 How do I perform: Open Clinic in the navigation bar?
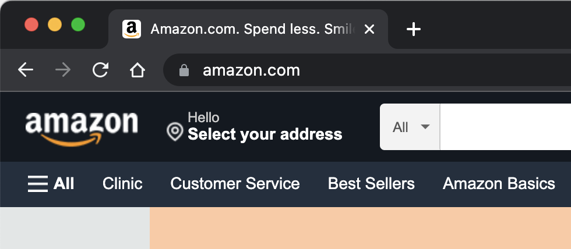pos(122,184)
